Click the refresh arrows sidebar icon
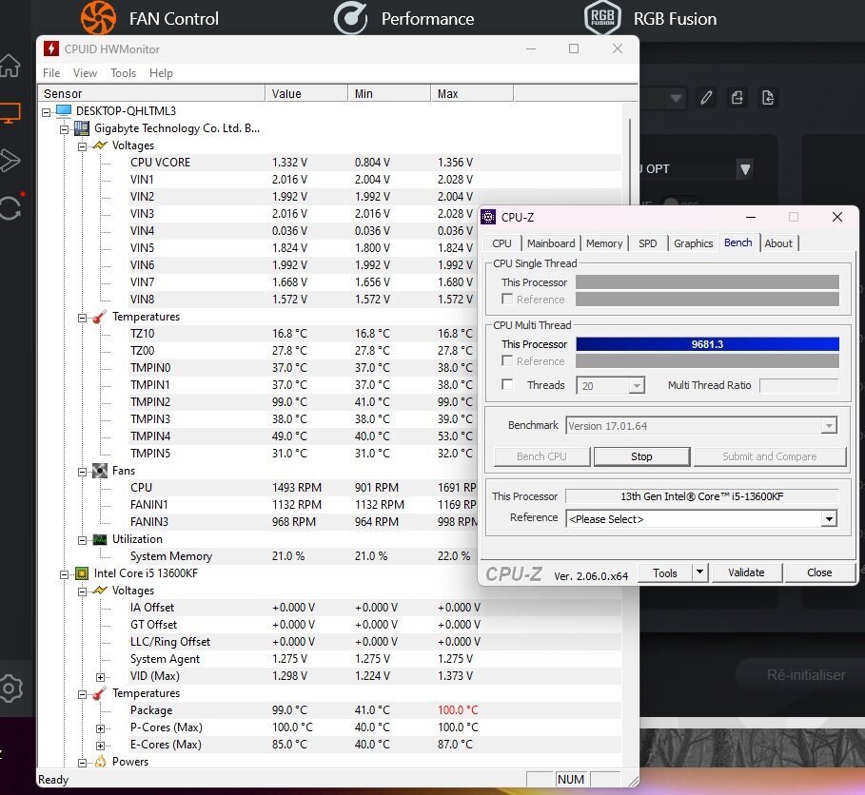This screenshot has height=795, width=865. tap(10, 207)
